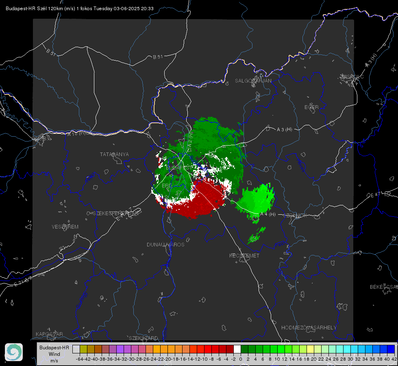Click the Pest county label
This screenshot has height=366, width=398.
pos(280,244)
